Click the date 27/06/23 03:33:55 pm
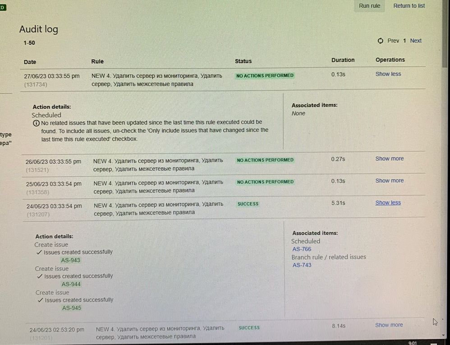The image size is (450, 345). 52,76
